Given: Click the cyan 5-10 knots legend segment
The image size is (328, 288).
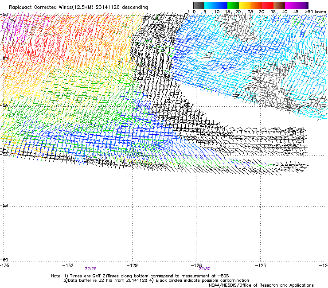Looking at the screenshot, I should click(x=210, y=5).
